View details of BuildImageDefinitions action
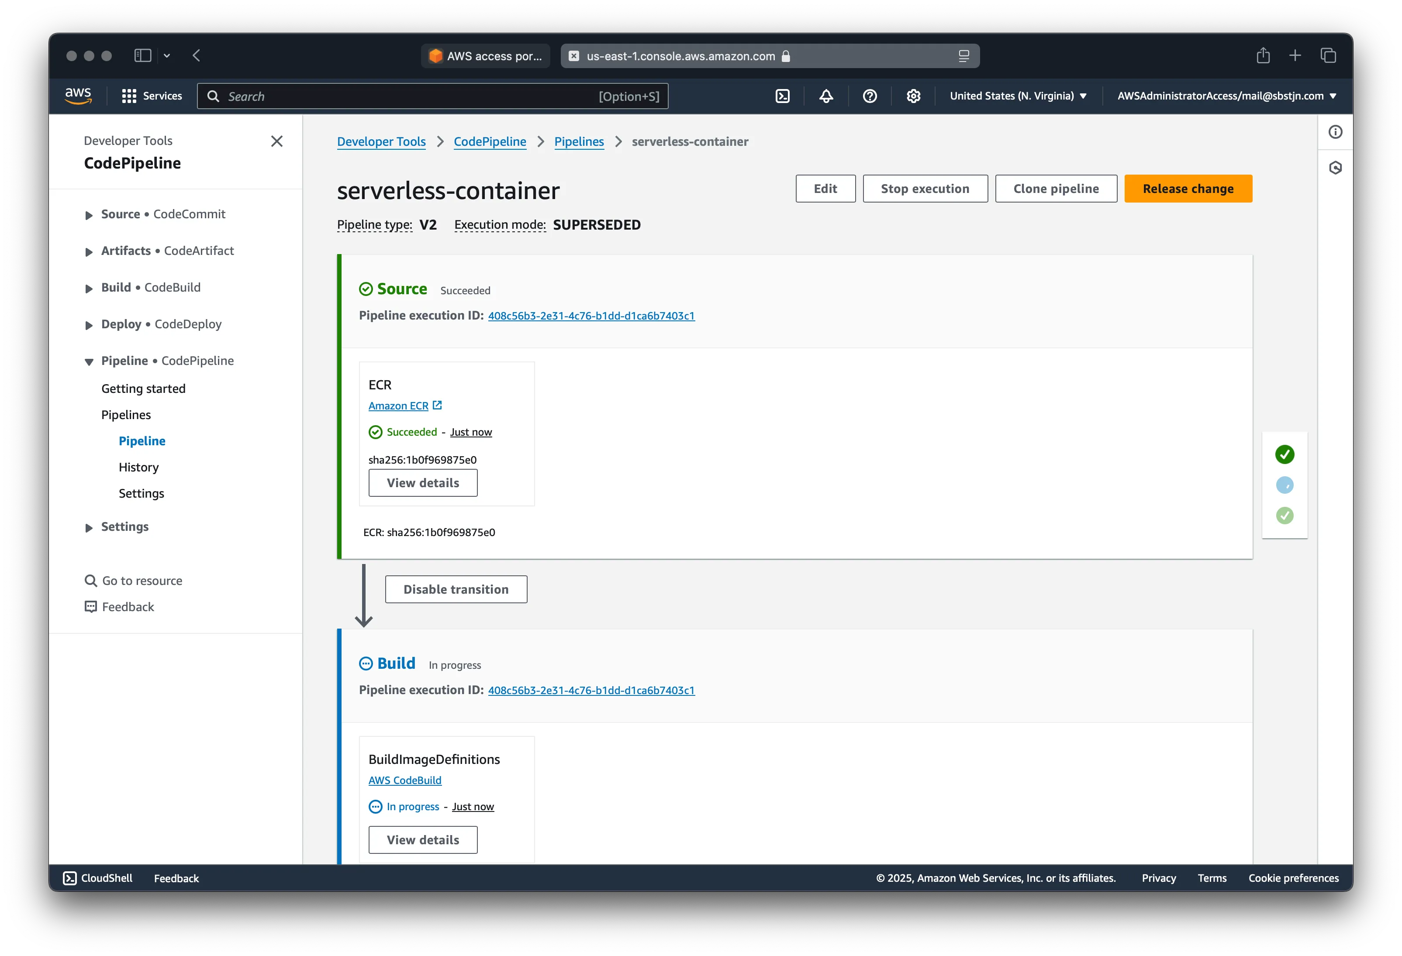 [x=423, y=839]
